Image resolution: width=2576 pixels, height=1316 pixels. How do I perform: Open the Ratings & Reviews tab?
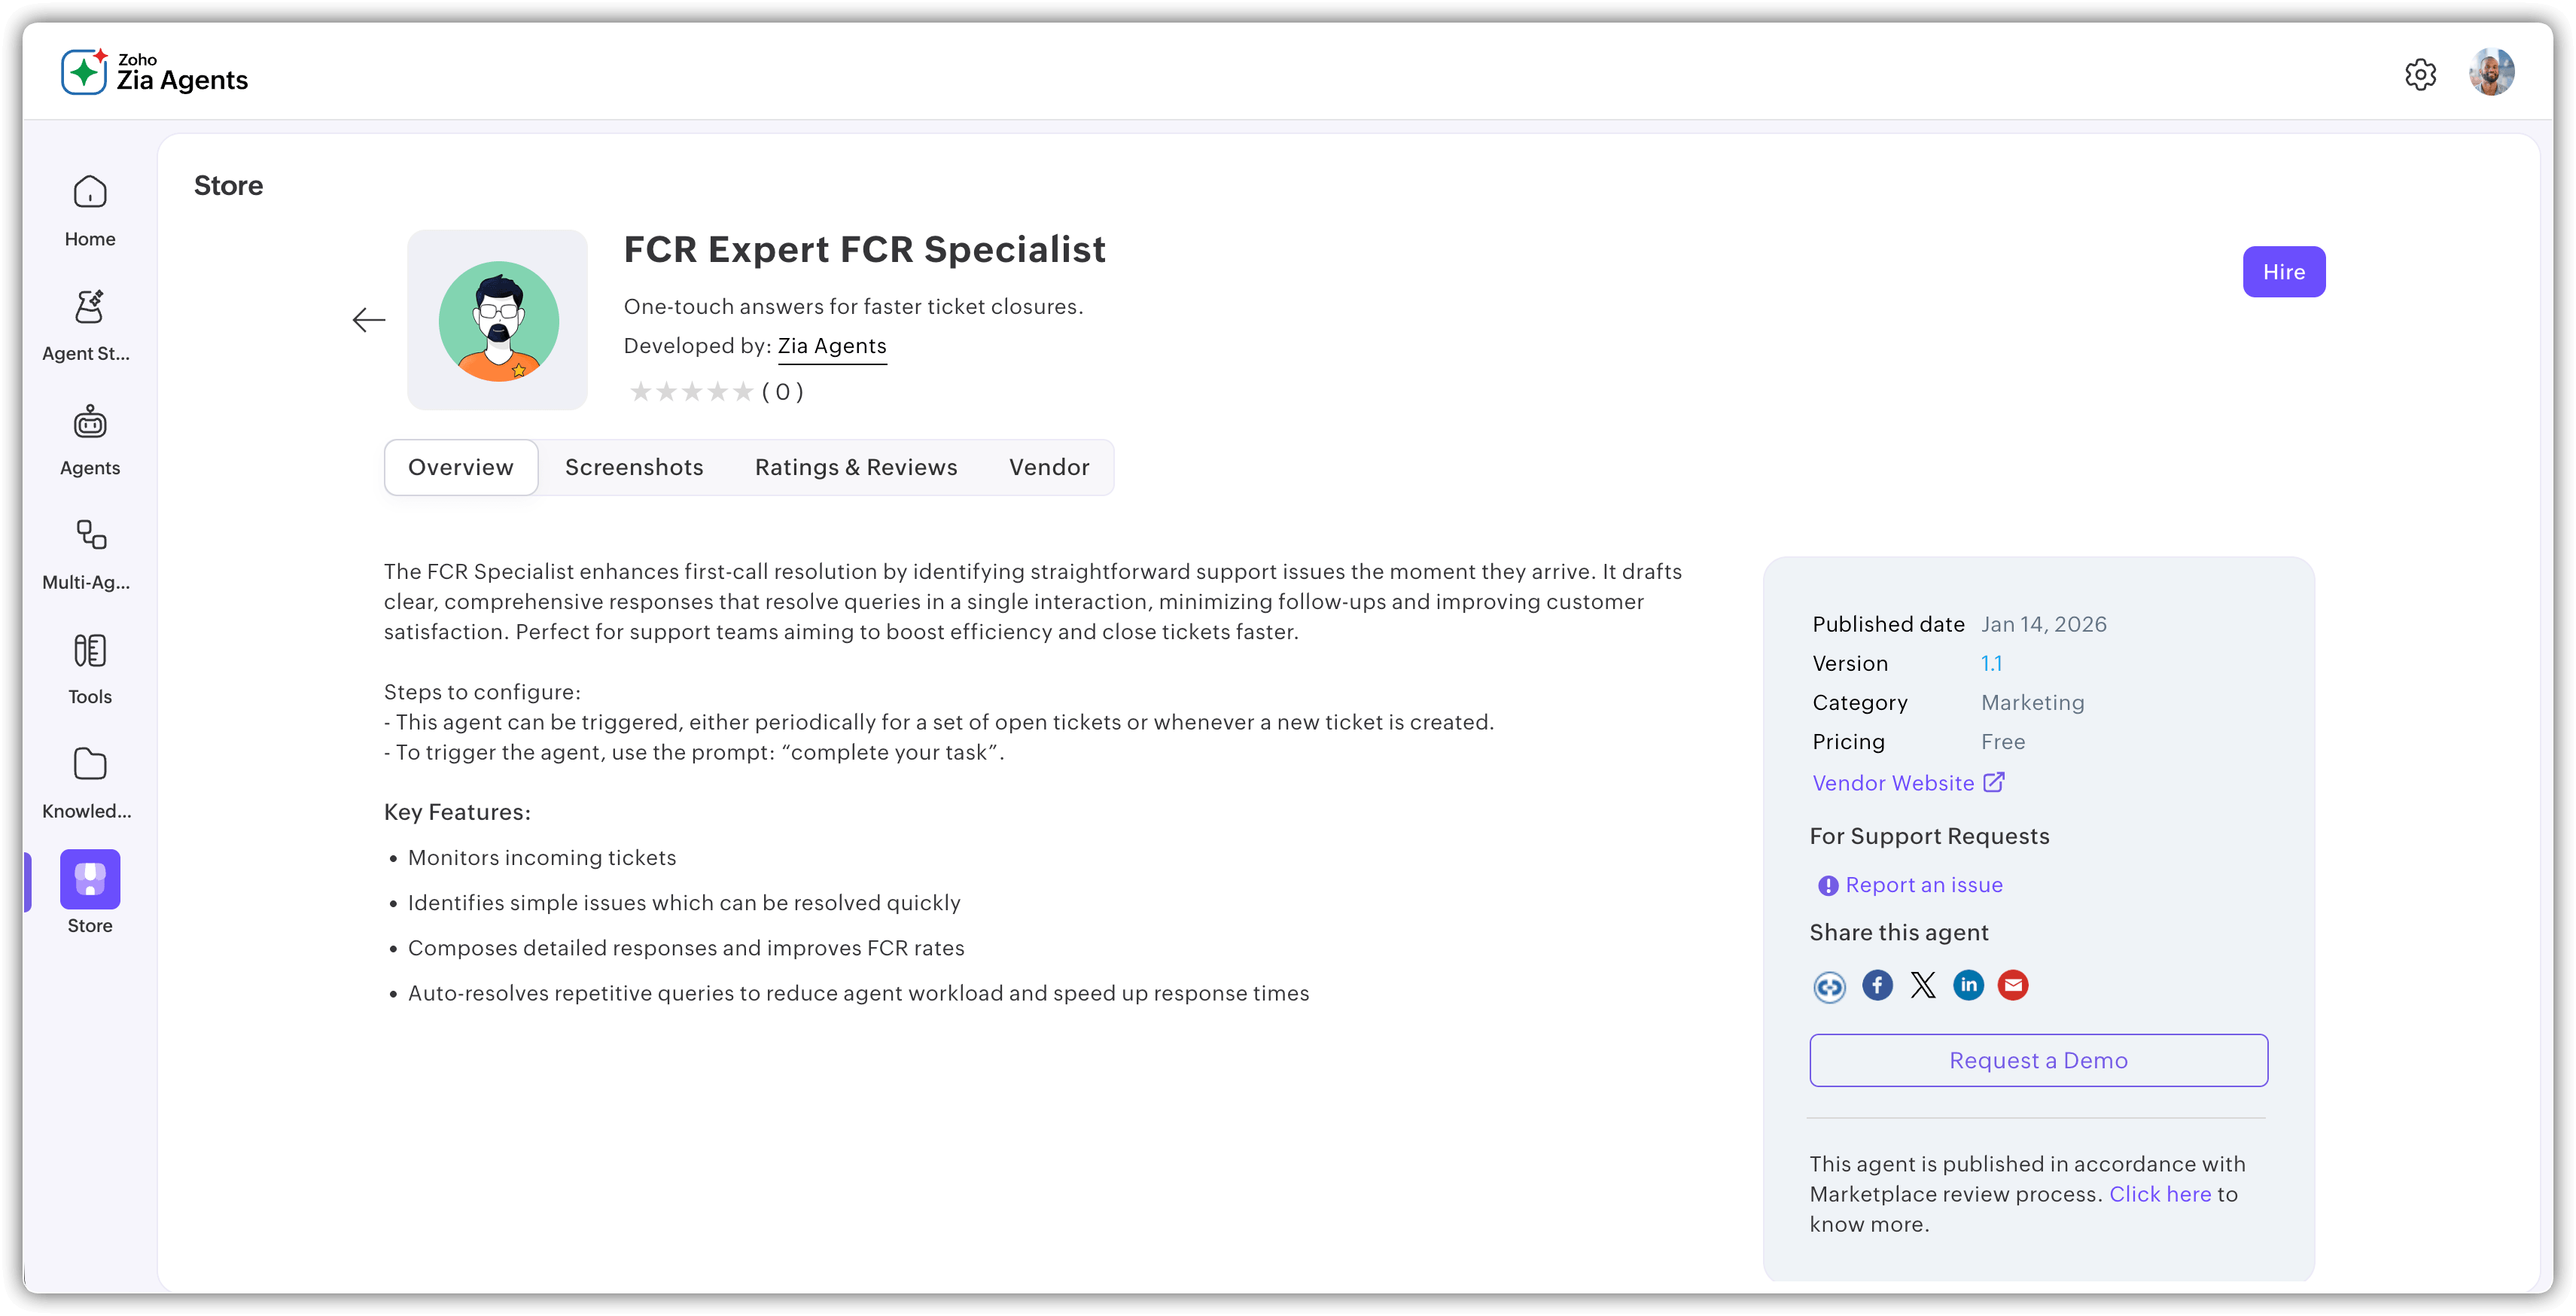pyautogui.click(x=856, y=468)
